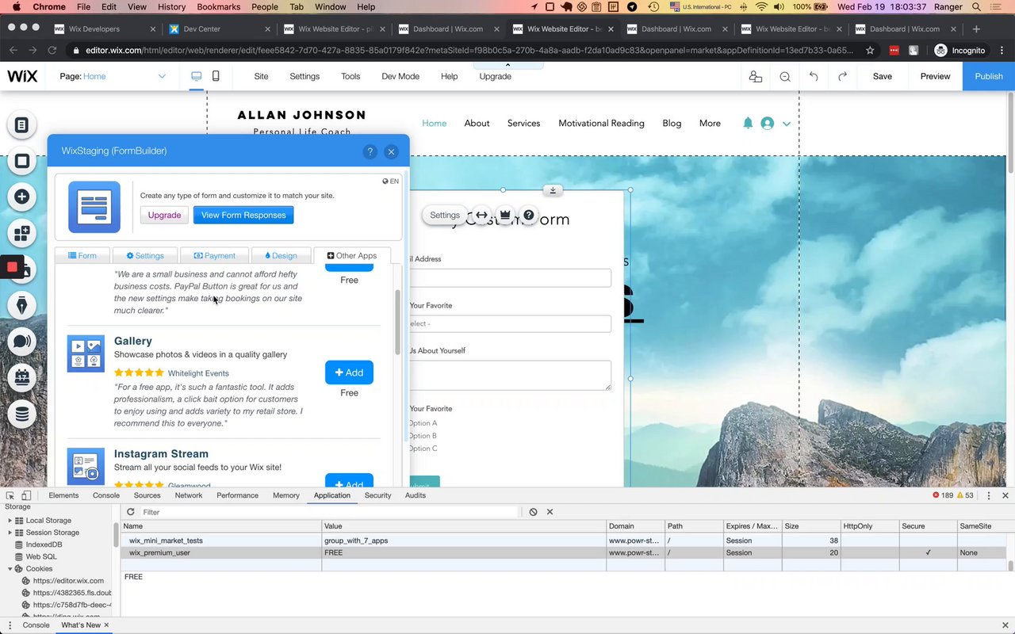Image resolution: width=1015 pixels, height=634 pixels.
Task: Open the Menus & Pages sidebar icon
Action: pos(22,125)
